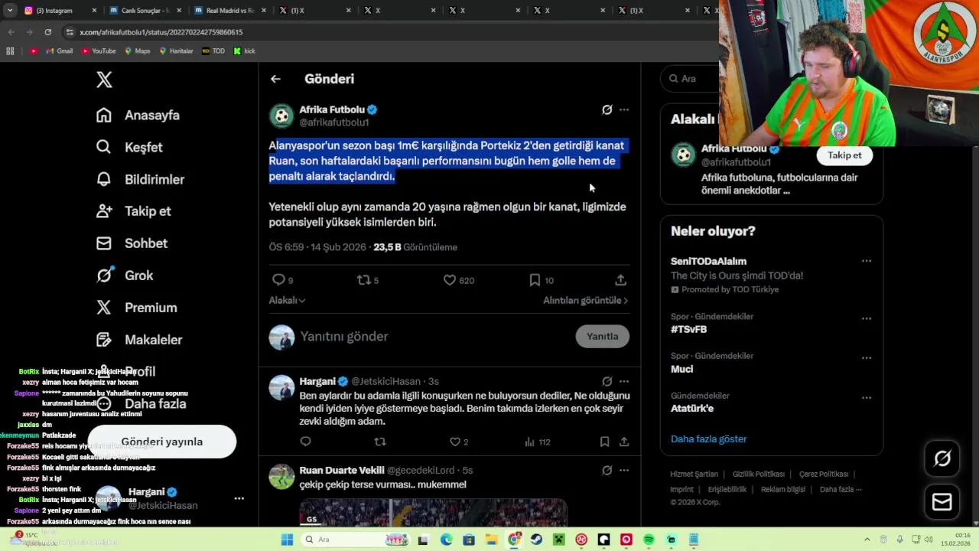Click the X logo in the sidebar
Viewport: 979px width, 551px height.
coord(104,80)
